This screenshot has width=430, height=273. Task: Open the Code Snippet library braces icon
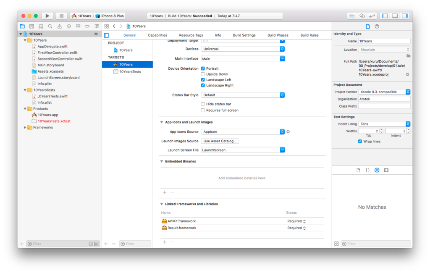[368, 170]
